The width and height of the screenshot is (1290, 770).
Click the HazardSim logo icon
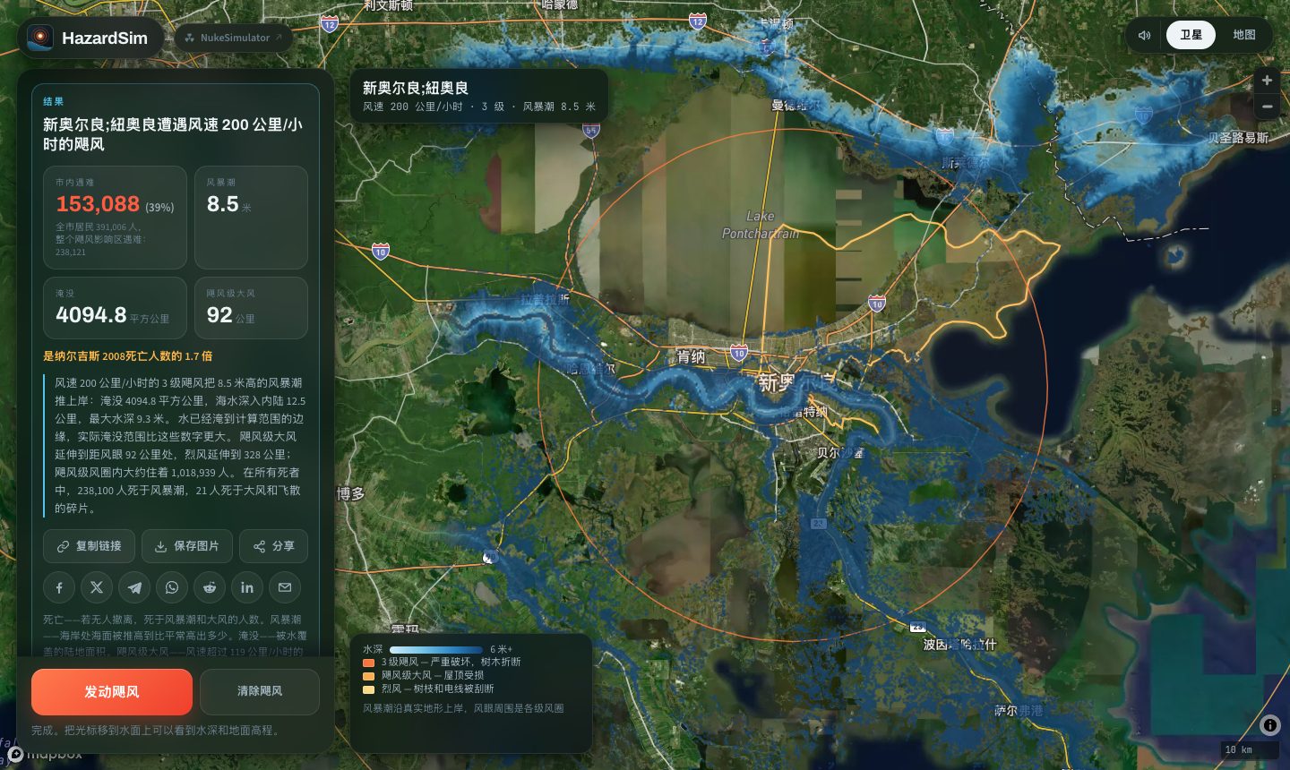40,38
